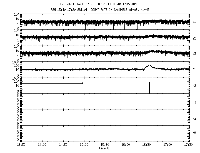
Task: Click the "time UT" axis title
Action: click(105, 148)
